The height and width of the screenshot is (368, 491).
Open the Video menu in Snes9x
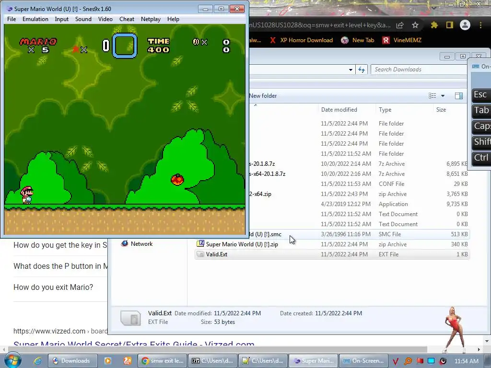pyautogui.click(x=105, y=19)
